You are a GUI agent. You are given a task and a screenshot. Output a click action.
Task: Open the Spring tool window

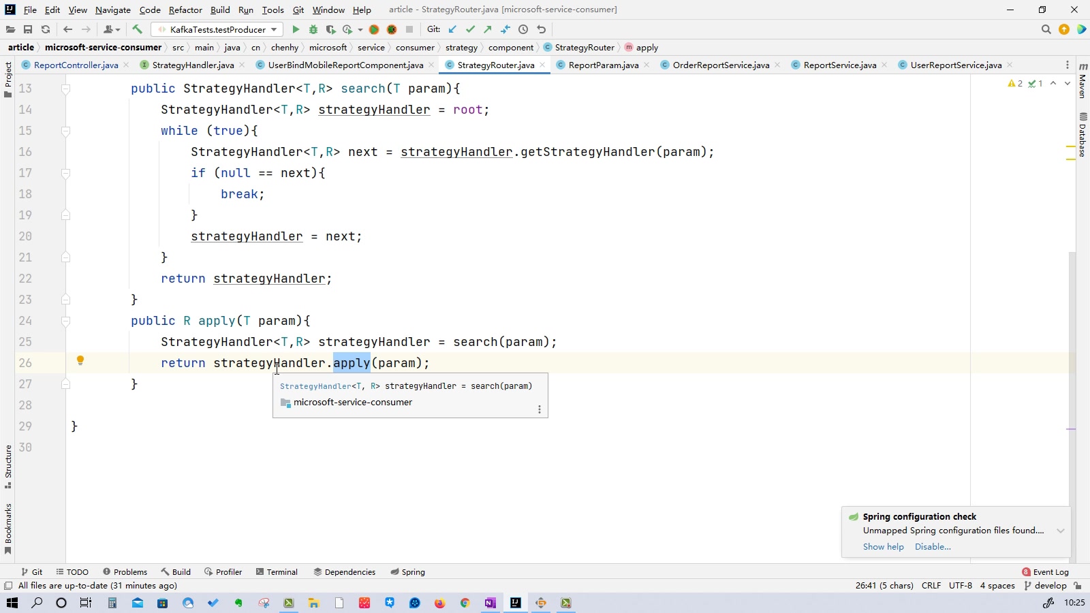pos(407,572)
